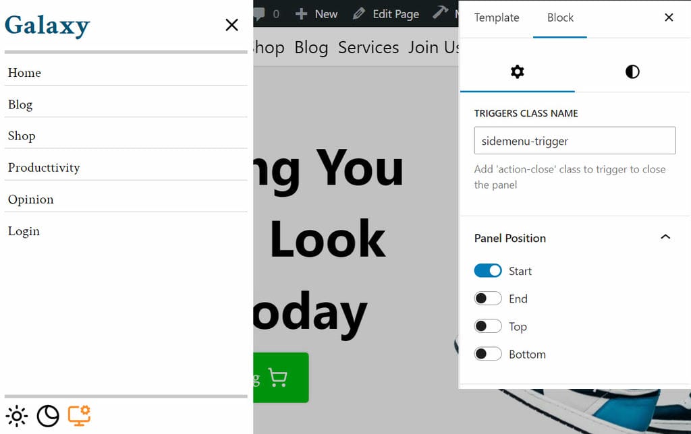The width and height of the screenshot is (691, 434).
Task: Open the Login link in the side menu
Action: click(24, 231)
